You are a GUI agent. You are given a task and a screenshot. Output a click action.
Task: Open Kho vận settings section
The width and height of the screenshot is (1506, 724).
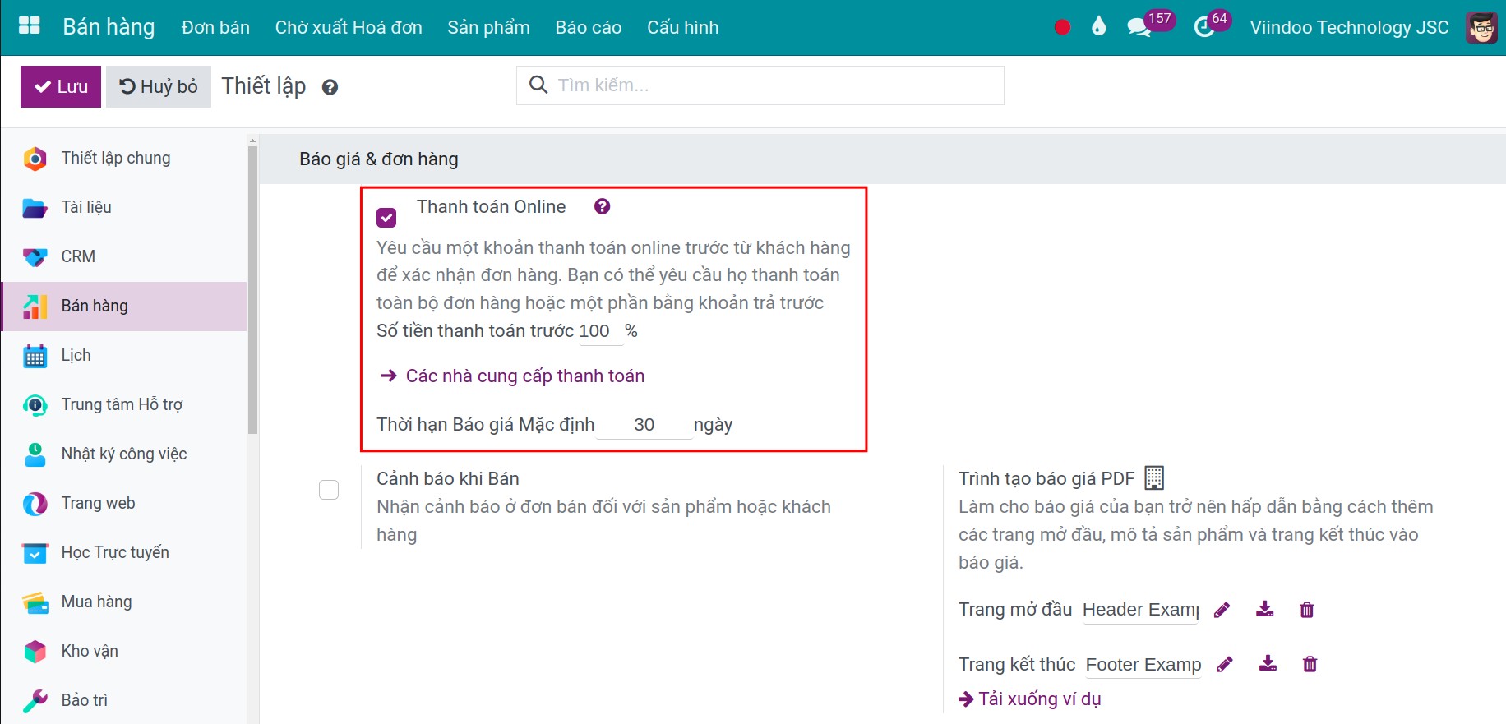point(124,651)
